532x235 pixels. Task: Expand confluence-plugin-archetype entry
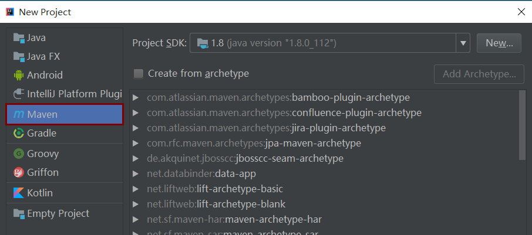tap(136, 113)
